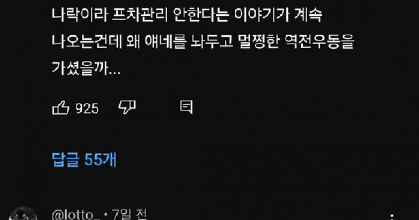Dislike the comment with thumbs-down icon
419x220 pixels.
click(x=127, y=108)
